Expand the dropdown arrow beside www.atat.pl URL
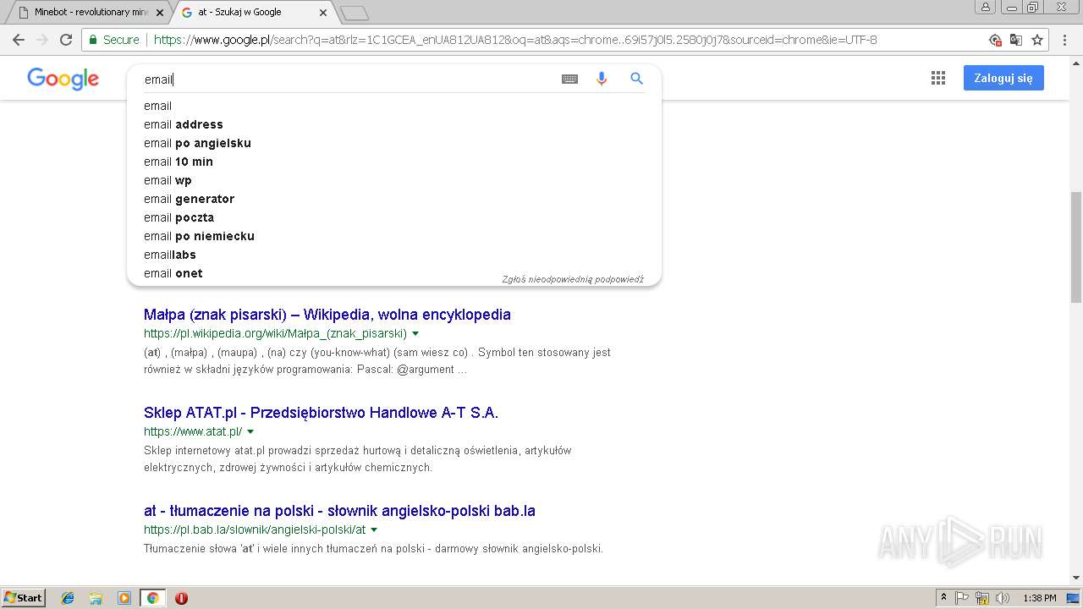The height and width of the screenshot is (609, 1083). [250, 432]
